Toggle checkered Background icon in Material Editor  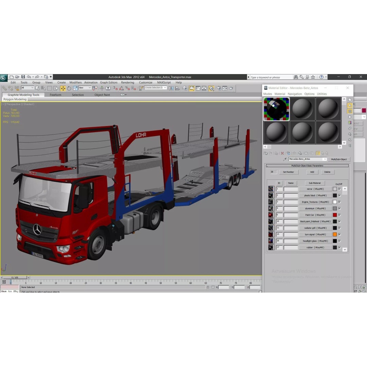(350, 111)
